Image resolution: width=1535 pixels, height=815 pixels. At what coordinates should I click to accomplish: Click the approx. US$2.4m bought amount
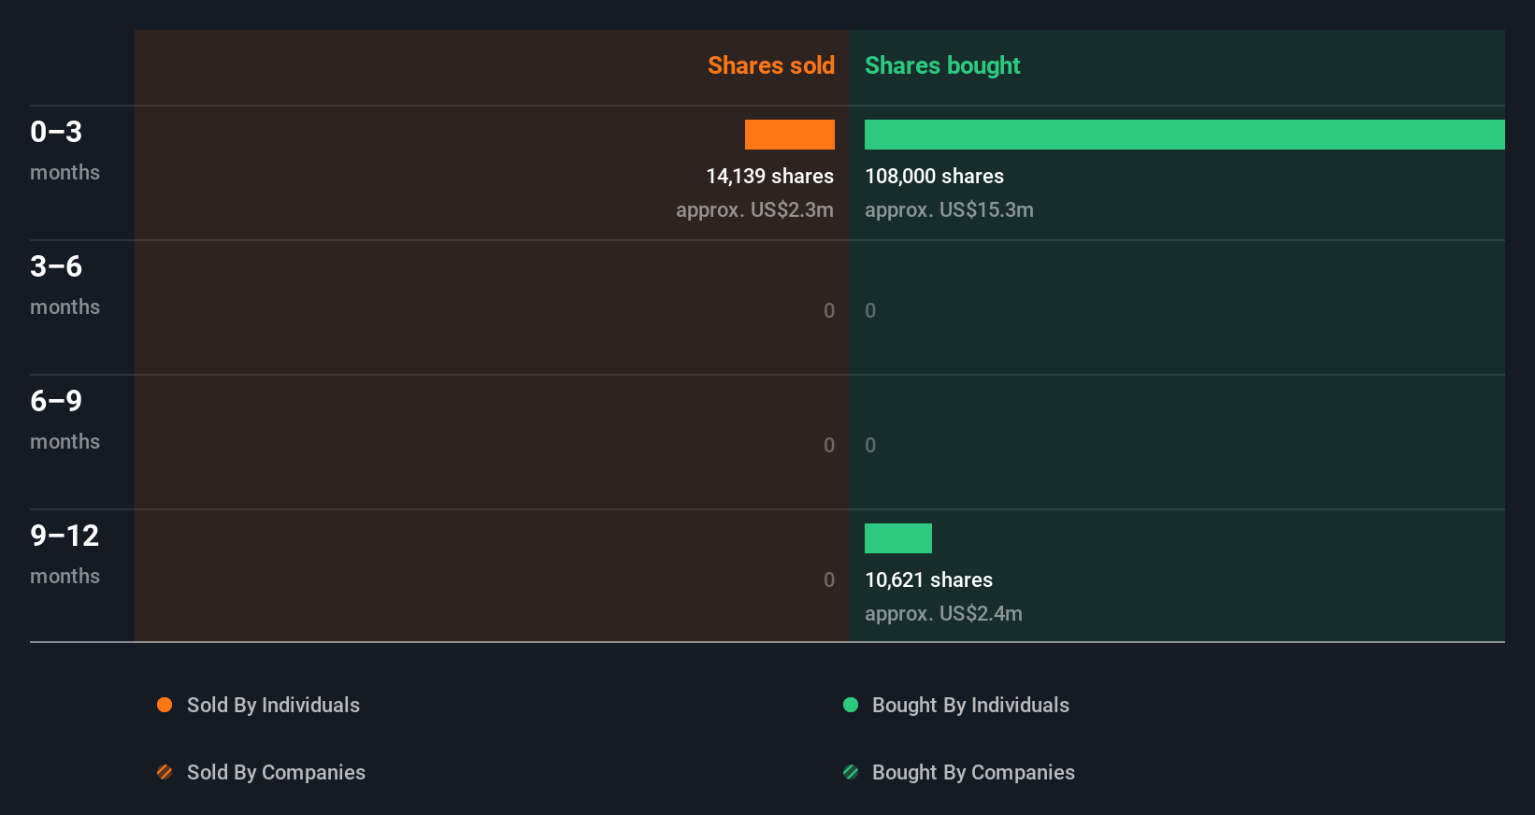943,613
